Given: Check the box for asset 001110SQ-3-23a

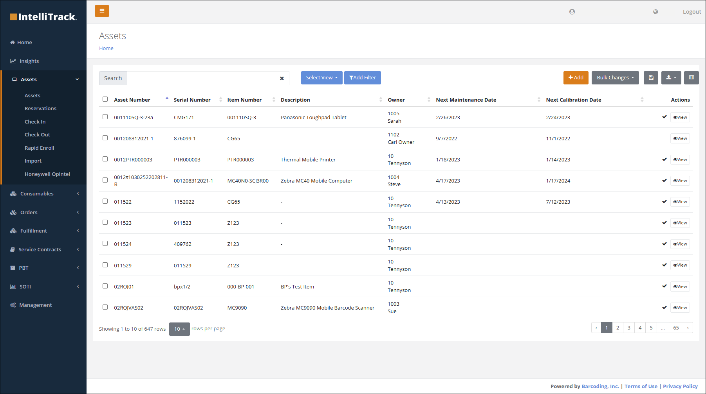Looking at the screenshot, I should [105, 117].
